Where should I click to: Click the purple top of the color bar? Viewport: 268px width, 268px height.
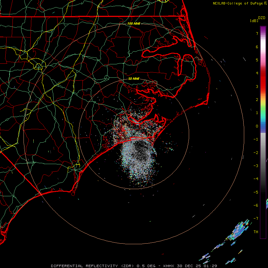(x=263, y=29)
